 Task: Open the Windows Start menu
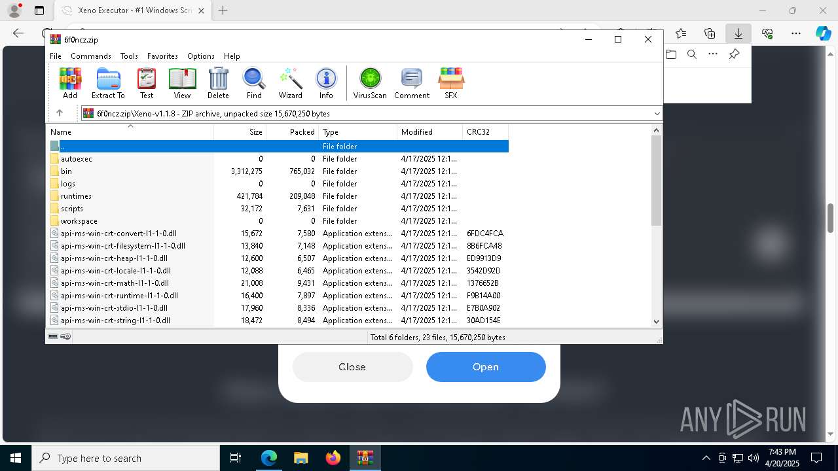click(16, 458)
